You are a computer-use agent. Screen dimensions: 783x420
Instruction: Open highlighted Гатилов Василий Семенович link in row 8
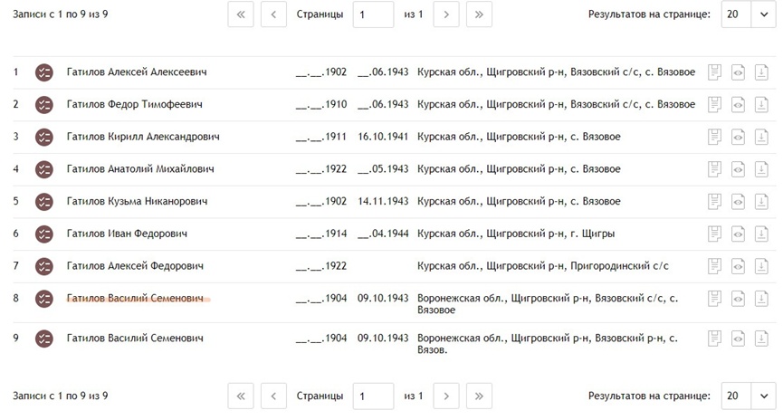tap(135, 298)
